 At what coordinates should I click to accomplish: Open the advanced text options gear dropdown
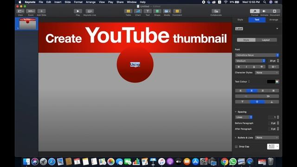coord(274,67)
